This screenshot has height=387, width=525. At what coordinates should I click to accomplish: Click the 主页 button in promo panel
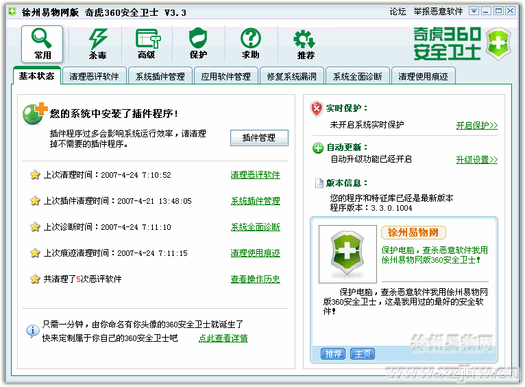click(x=363, y=353)
